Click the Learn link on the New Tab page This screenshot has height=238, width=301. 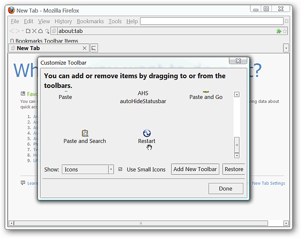32,183
